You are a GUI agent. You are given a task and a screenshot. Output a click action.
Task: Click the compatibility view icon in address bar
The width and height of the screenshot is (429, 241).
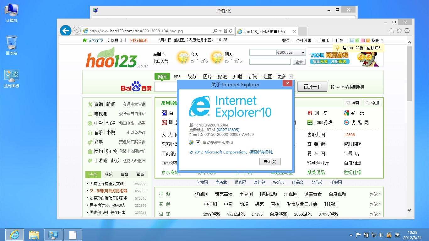click(x=225, y=31)
